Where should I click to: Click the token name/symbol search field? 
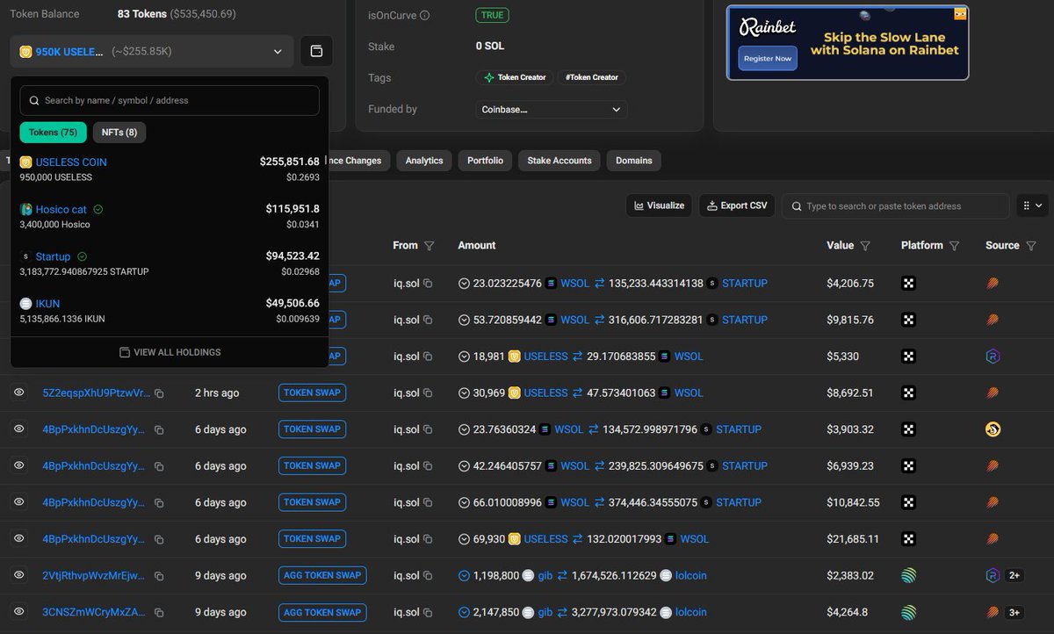(x=170, y=100)
